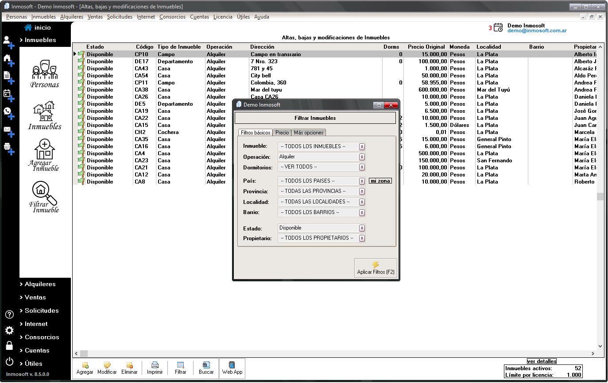This screenshot has height=383, width=608.
Task: Click the padlock lock icon
Action: (x=9, y=346)
